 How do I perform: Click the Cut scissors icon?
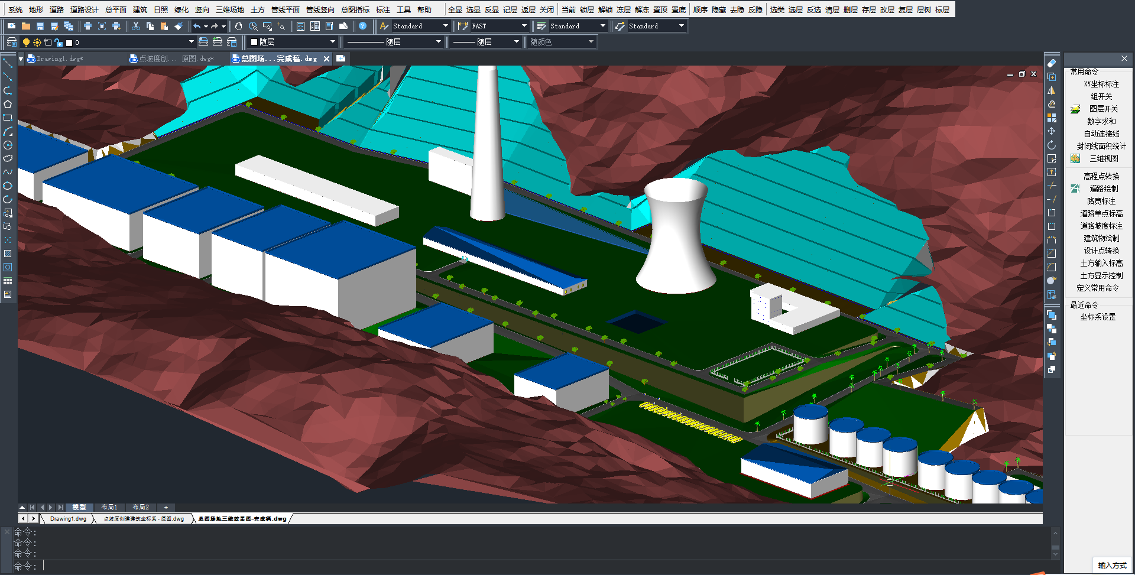136,26
